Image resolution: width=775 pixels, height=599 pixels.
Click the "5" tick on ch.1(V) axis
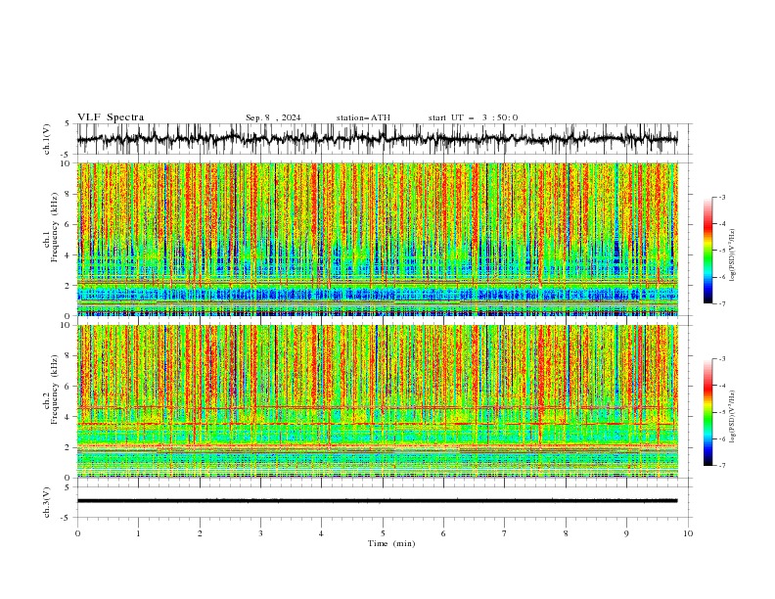pyautogui.click(x=68, y=124)
